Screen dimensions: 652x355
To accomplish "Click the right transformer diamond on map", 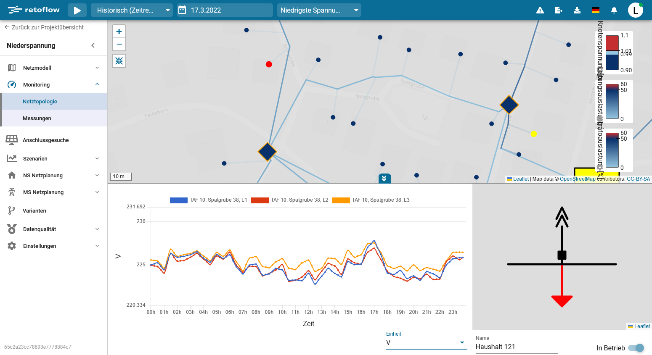I will 509,105.
